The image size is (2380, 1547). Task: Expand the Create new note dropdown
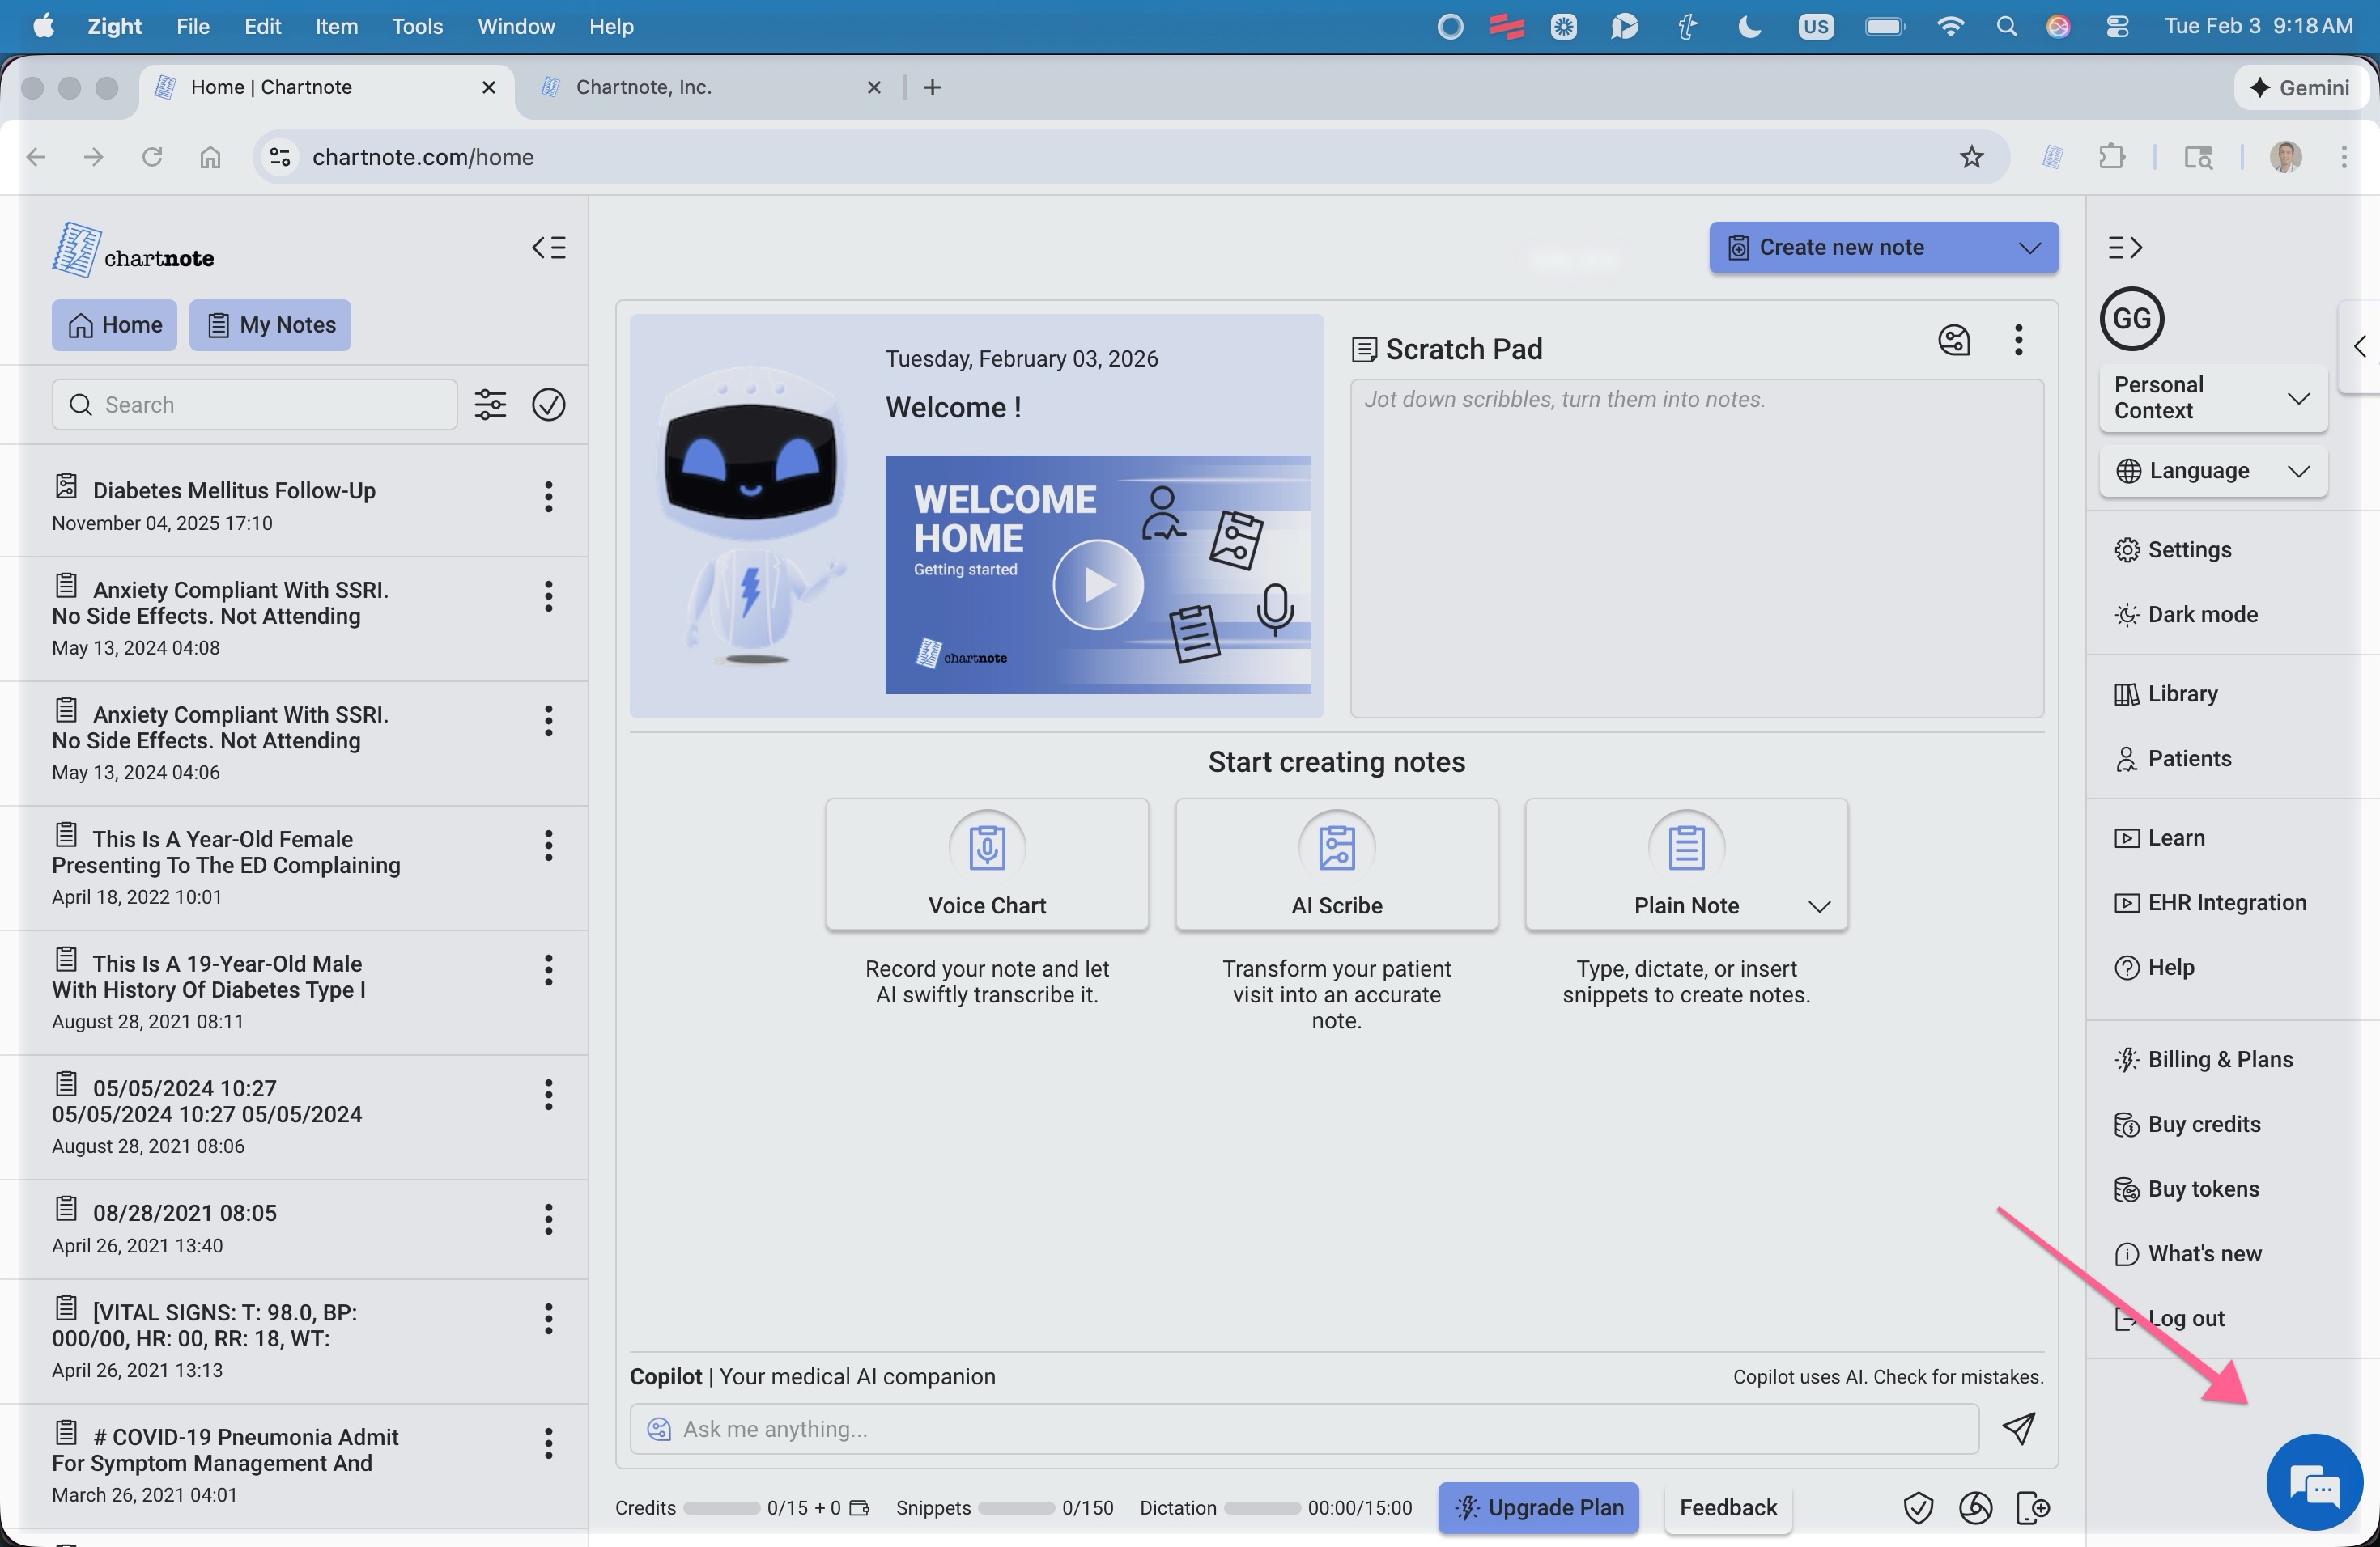tap(2029, 248)
